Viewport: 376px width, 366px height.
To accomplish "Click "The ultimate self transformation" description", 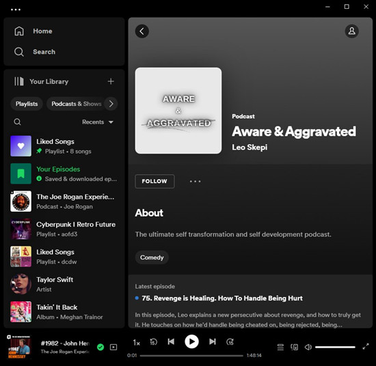I will (233, 234).
